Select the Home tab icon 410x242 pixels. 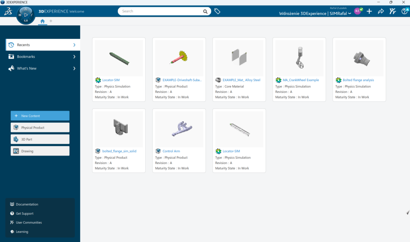42,21
